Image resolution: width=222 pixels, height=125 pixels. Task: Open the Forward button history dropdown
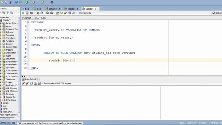[37, 2]
